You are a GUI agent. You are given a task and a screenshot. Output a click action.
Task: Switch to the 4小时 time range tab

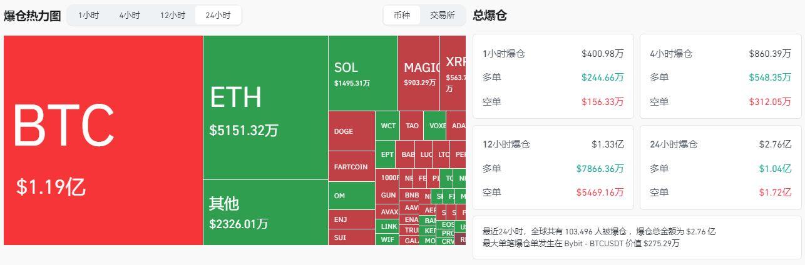pos(130,16)
